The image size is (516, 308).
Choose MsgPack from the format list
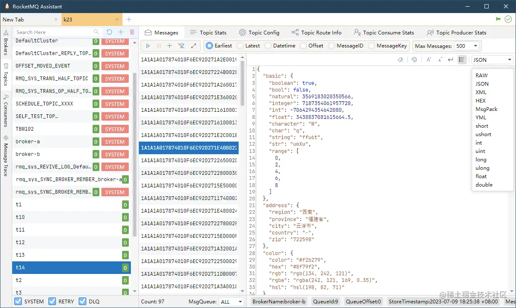tap(493, 109)
